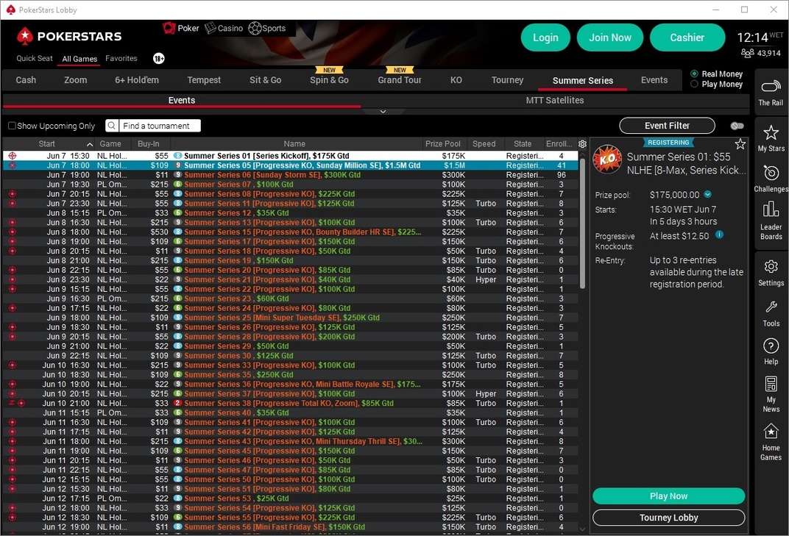Click the Play Now button

click(668, 496)
